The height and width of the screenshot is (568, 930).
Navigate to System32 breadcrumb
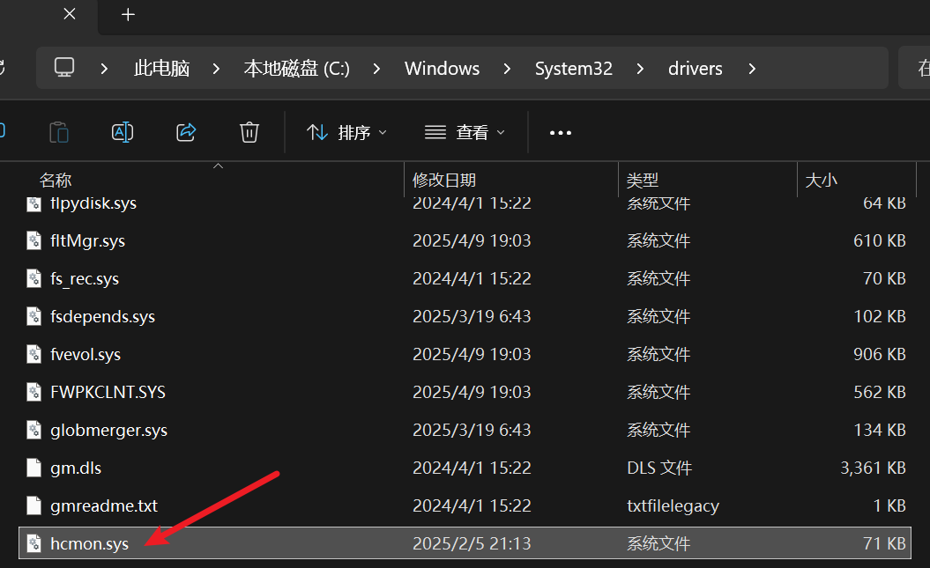[x=574, y=69]
